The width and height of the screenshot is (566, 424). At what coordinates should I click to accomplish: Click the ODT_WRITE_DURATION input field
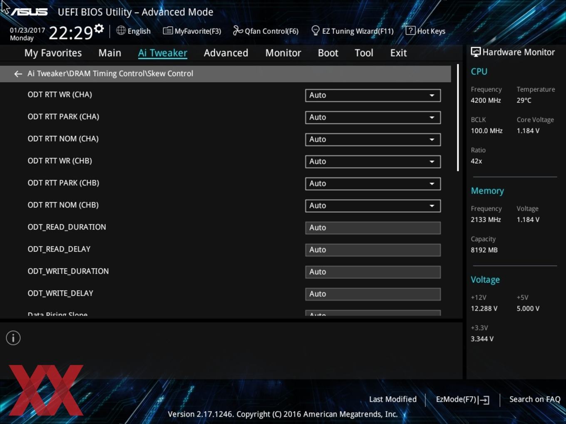click(373, 271)
